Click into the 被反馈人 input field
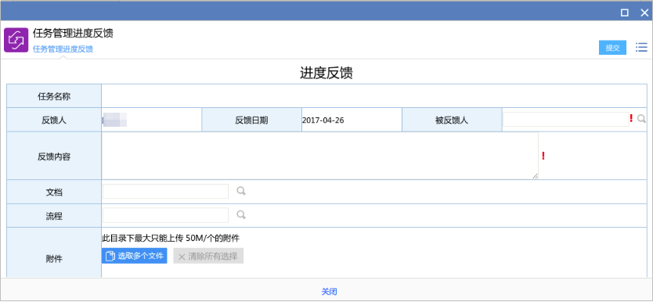 pos(565,120)
